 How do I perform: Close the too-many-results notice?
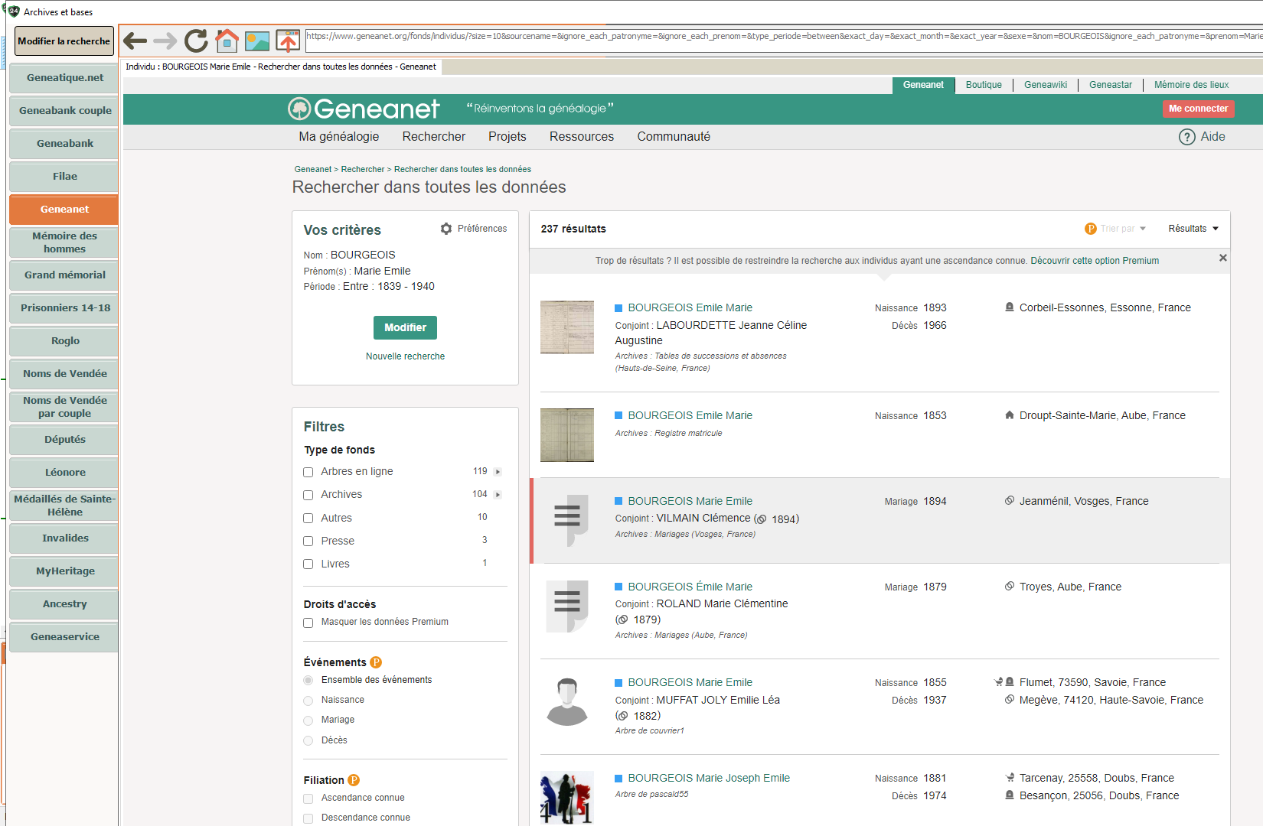[x=1223, y=258]
